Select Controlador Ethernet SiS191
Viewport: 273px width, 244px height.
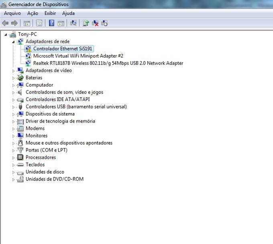63,49
